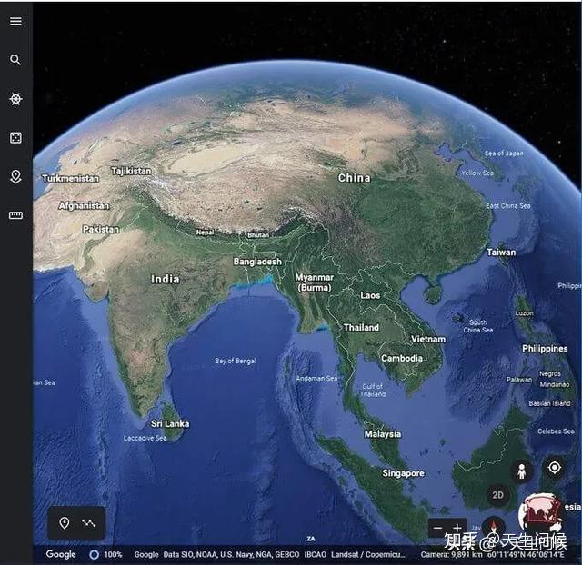Click the Sri Lanka label
The image size is (582, 565).
[x=170, y=423]
